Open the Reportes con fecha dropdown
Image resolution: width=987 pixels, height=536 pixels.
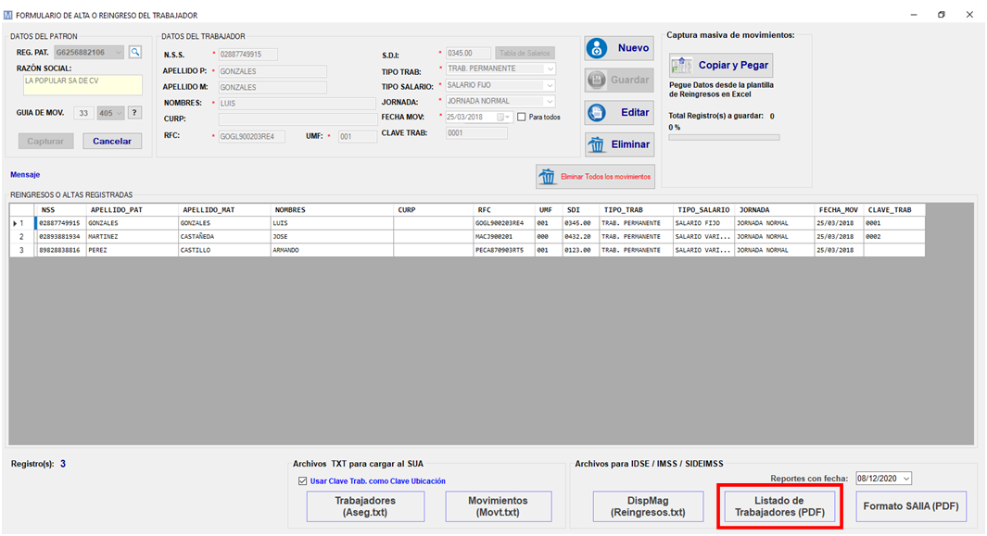pyautogui.click(x=905, y=479)
